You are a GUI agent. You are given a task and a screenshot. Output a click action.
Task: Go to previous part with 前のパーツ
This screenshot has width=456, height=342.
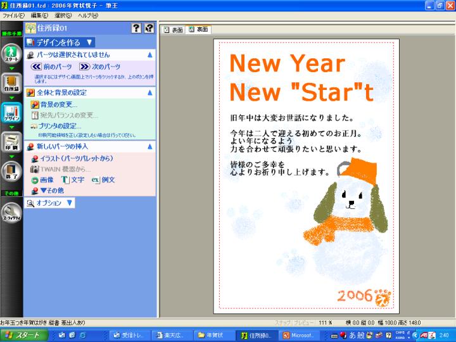51,66
